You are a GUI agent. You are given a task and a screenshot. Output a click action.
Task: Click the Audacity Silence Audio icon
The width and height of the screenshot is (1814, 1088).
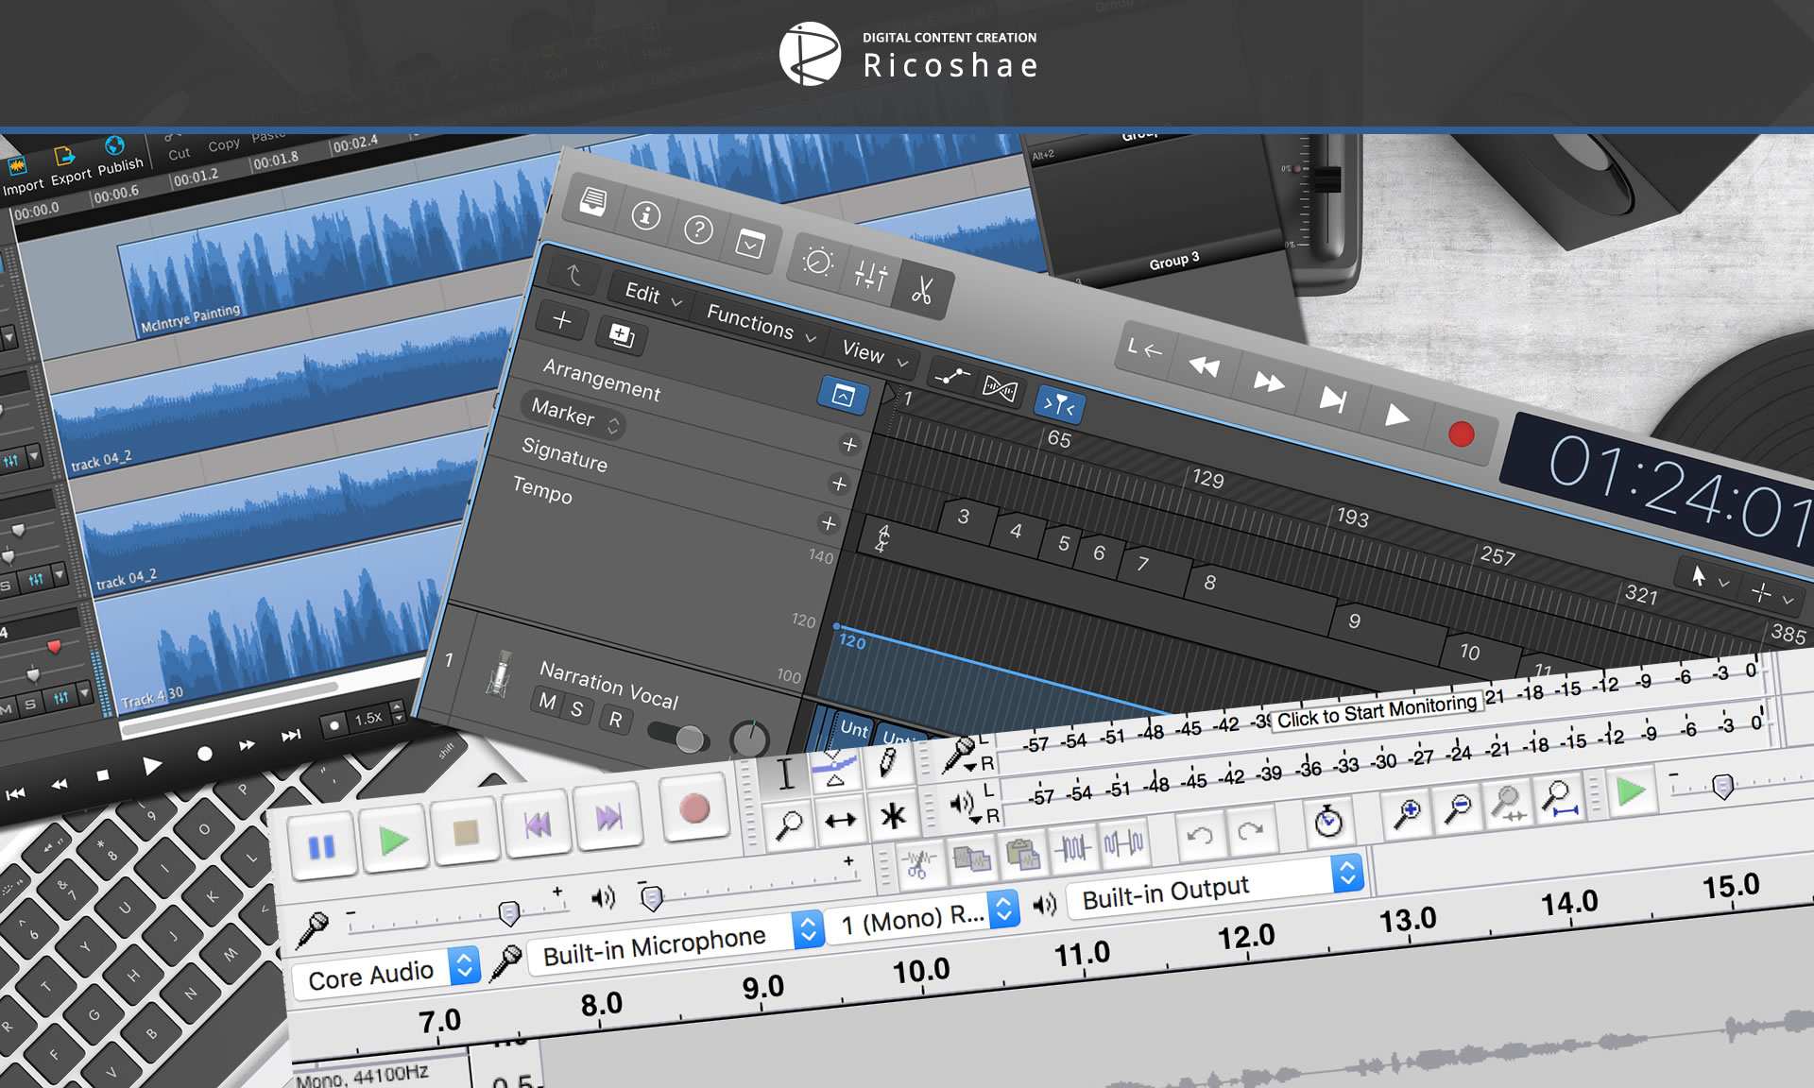click(1123, 841)
